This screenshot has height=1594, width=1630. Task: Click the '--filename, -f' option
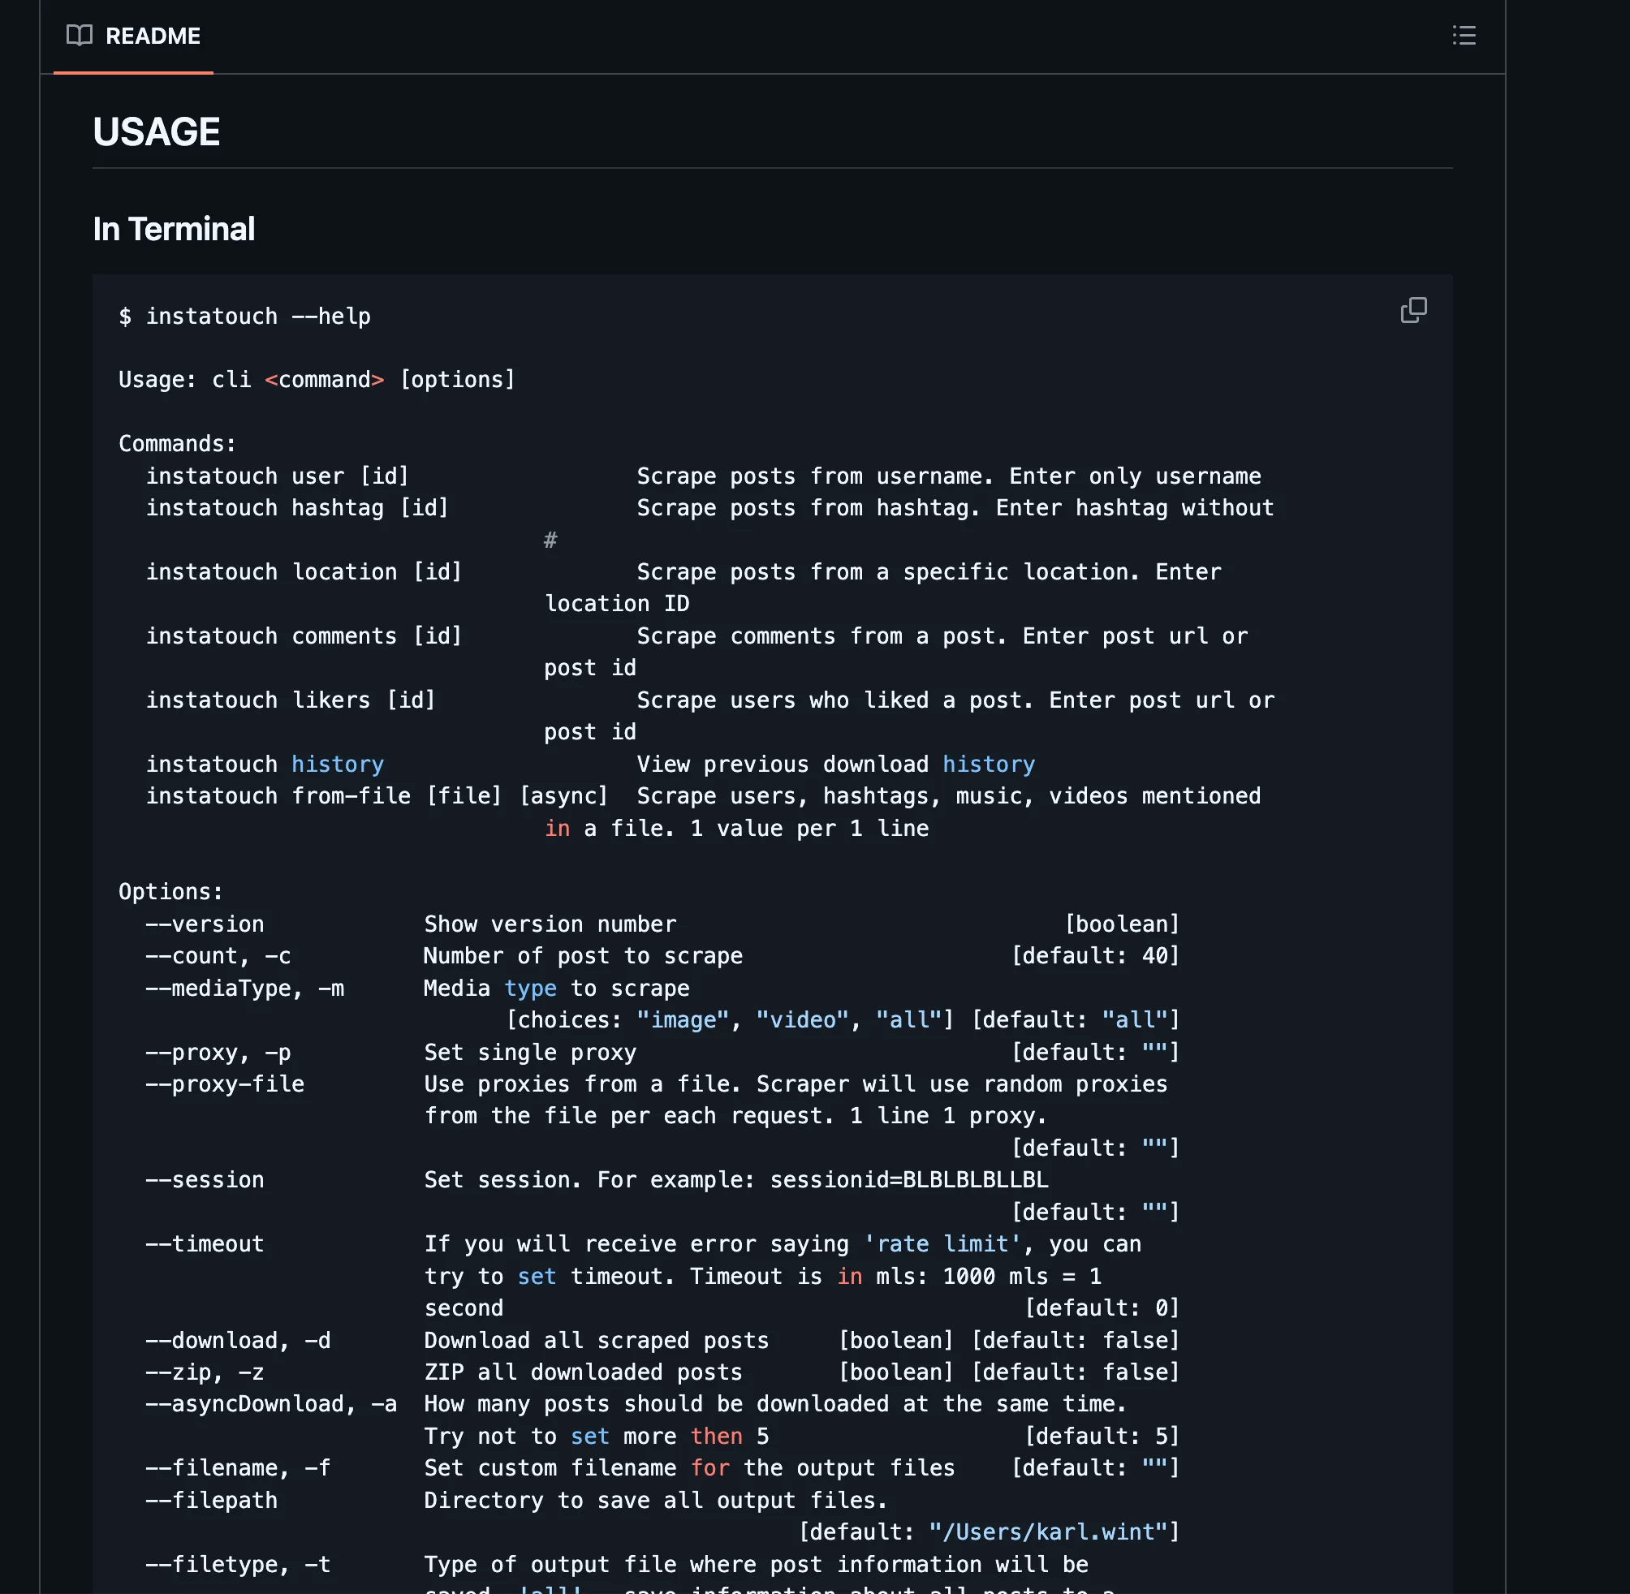[239, 1468]
